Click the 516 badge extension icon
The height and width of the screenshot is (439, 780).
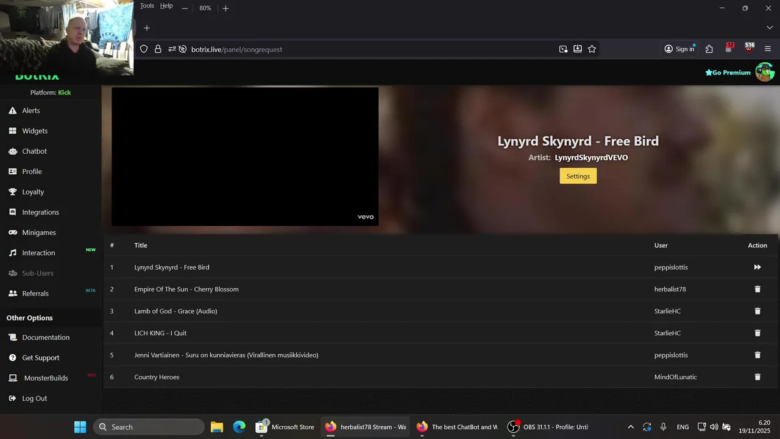coord(749,48)
